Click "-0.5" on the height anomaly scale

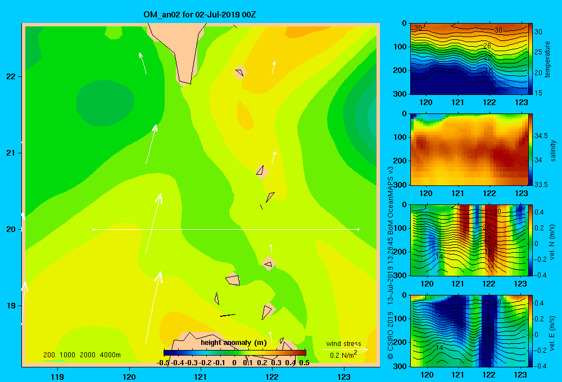(x=163, y=363)
